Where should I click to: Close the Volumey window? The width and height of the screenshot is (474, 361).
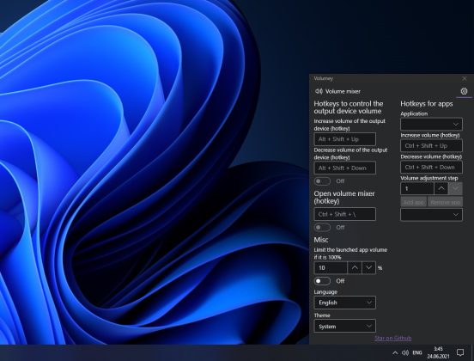465,79
